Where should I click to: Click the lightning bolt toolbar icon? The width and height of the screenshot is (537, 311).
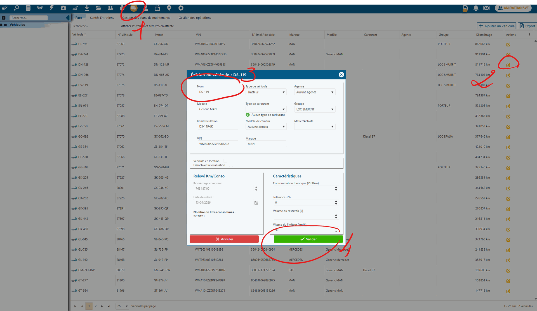[x=51, y=8]
